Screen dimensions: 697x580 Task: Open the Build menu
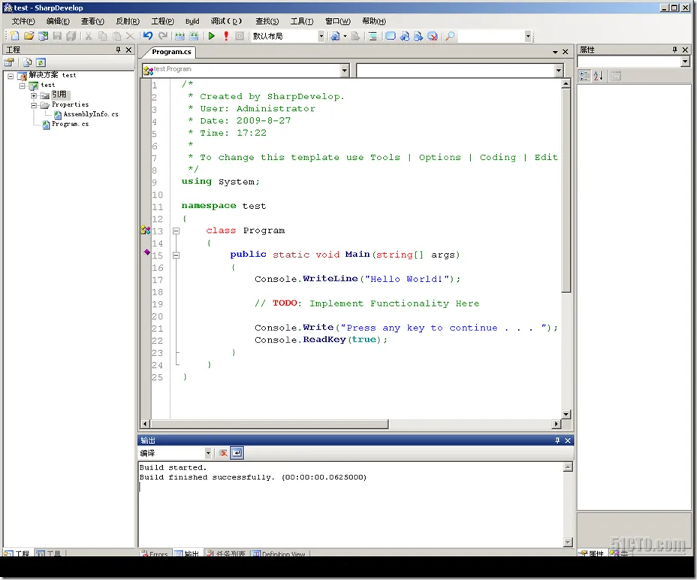(x=192, y=22)
